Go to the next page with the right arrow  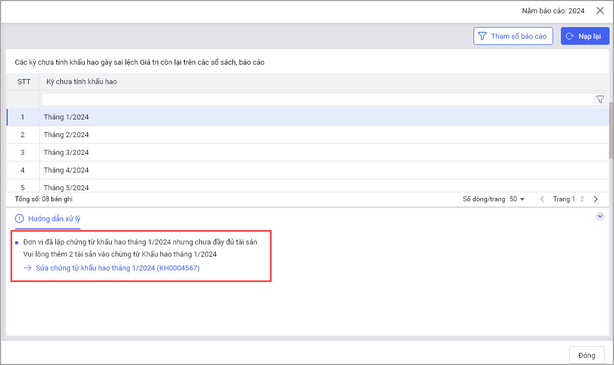pyautogui.click(x=596, y=199)
